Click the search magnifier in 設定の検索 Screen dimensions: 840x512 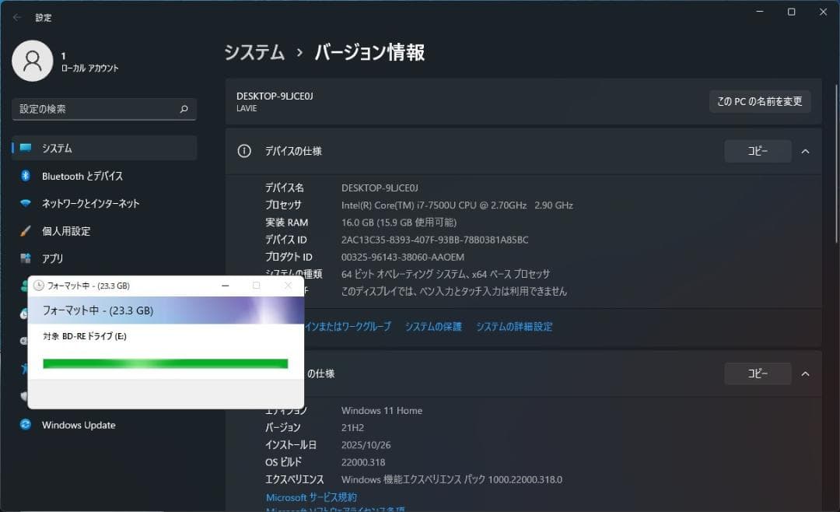[183, 109]
